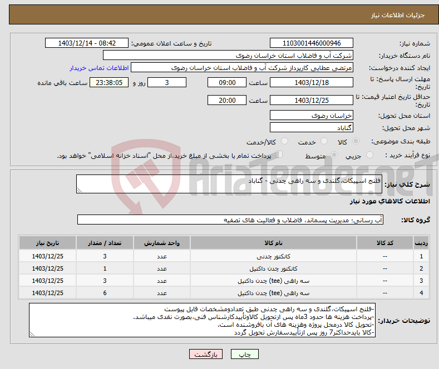Click the شماره نیاز number field
This screenshot has height=369, width=439.
click(x=312, y=43)
